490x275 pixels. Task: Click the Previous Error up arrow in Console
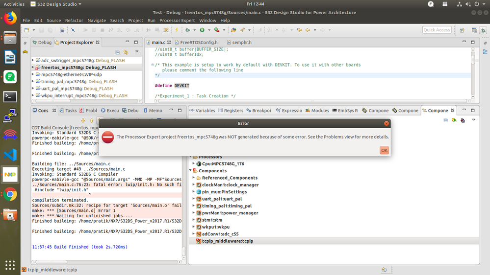(91, 120)
